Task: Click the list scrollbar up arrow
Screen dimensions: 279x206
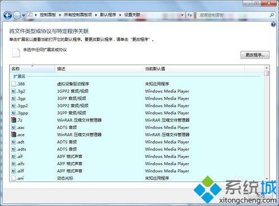Action: click(267, 68)
